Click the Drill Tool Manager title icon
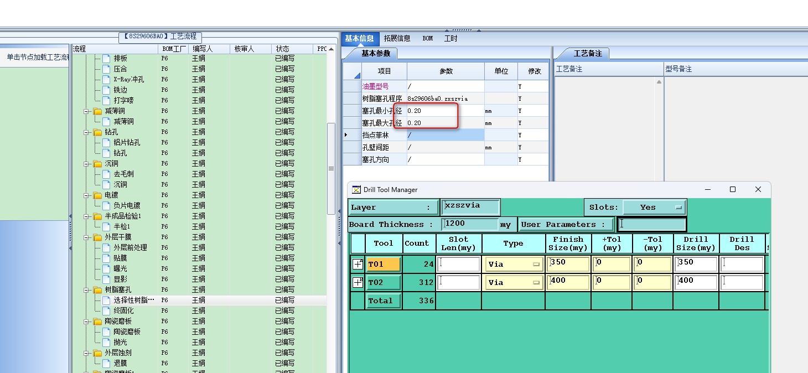Viewport: 808px width, 373px height. (356, 189)
